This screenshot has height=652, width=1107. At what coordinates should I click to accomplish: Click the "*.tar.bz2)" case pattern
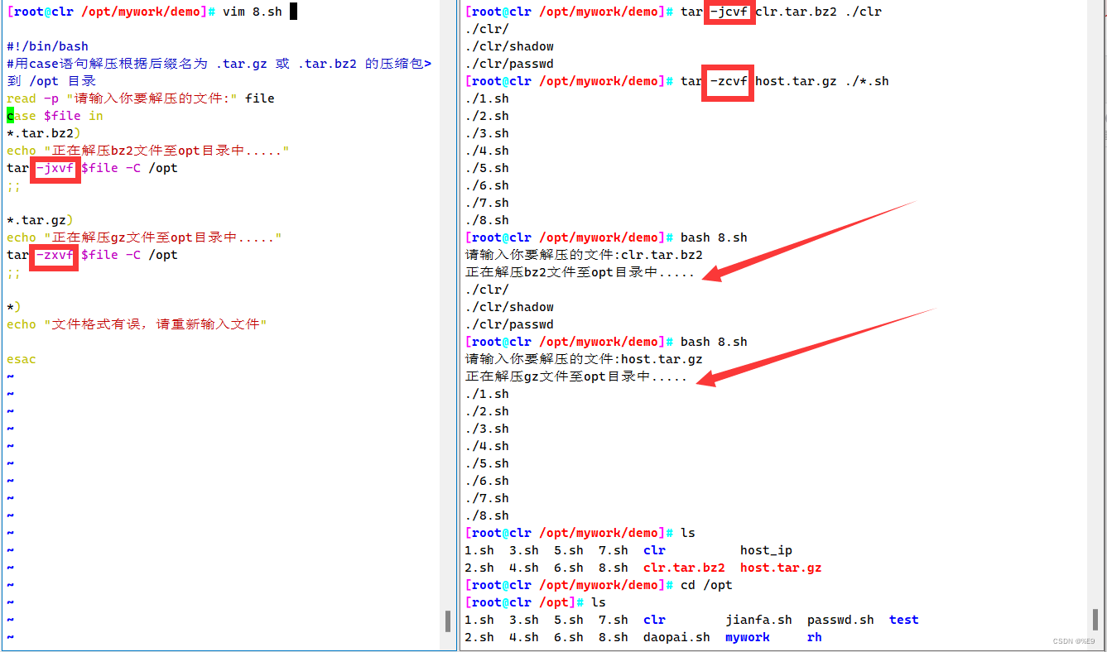tap(44, 133)
